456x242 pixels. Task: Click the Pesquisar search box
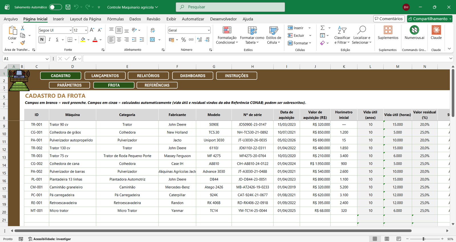coord(230,7)
